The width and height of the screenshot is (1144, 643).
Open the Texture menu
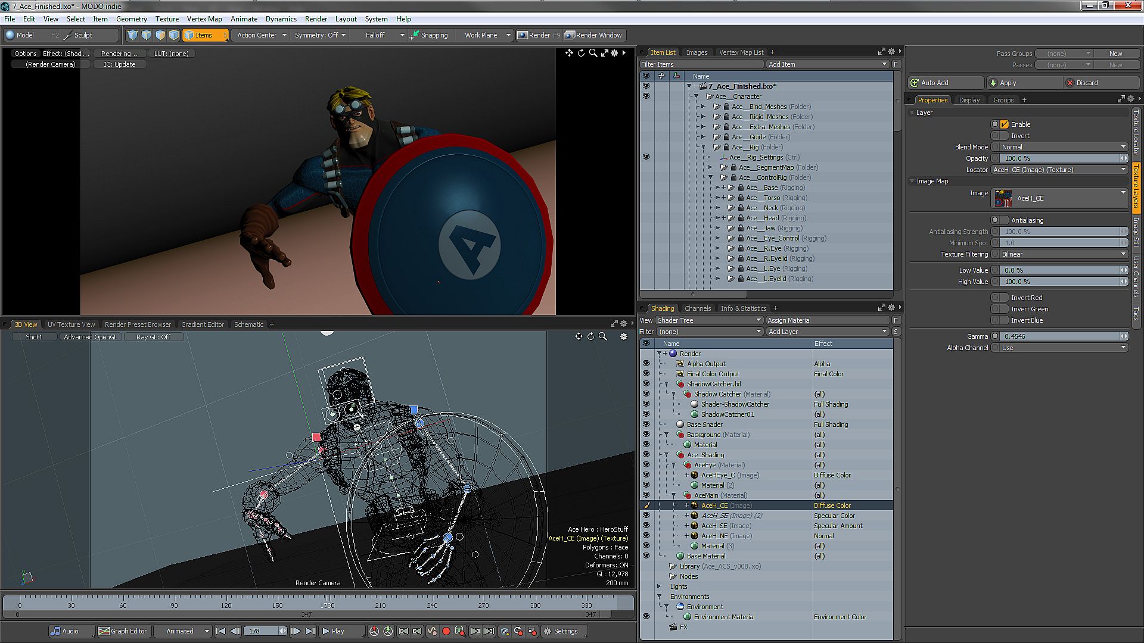(167, 19)
